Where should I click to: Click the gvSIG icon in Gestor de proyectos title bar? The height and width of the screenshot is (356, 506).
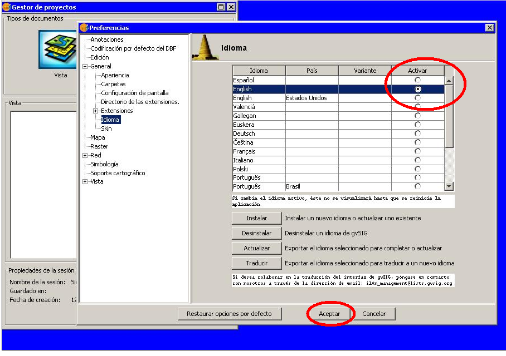click(7, 7)
